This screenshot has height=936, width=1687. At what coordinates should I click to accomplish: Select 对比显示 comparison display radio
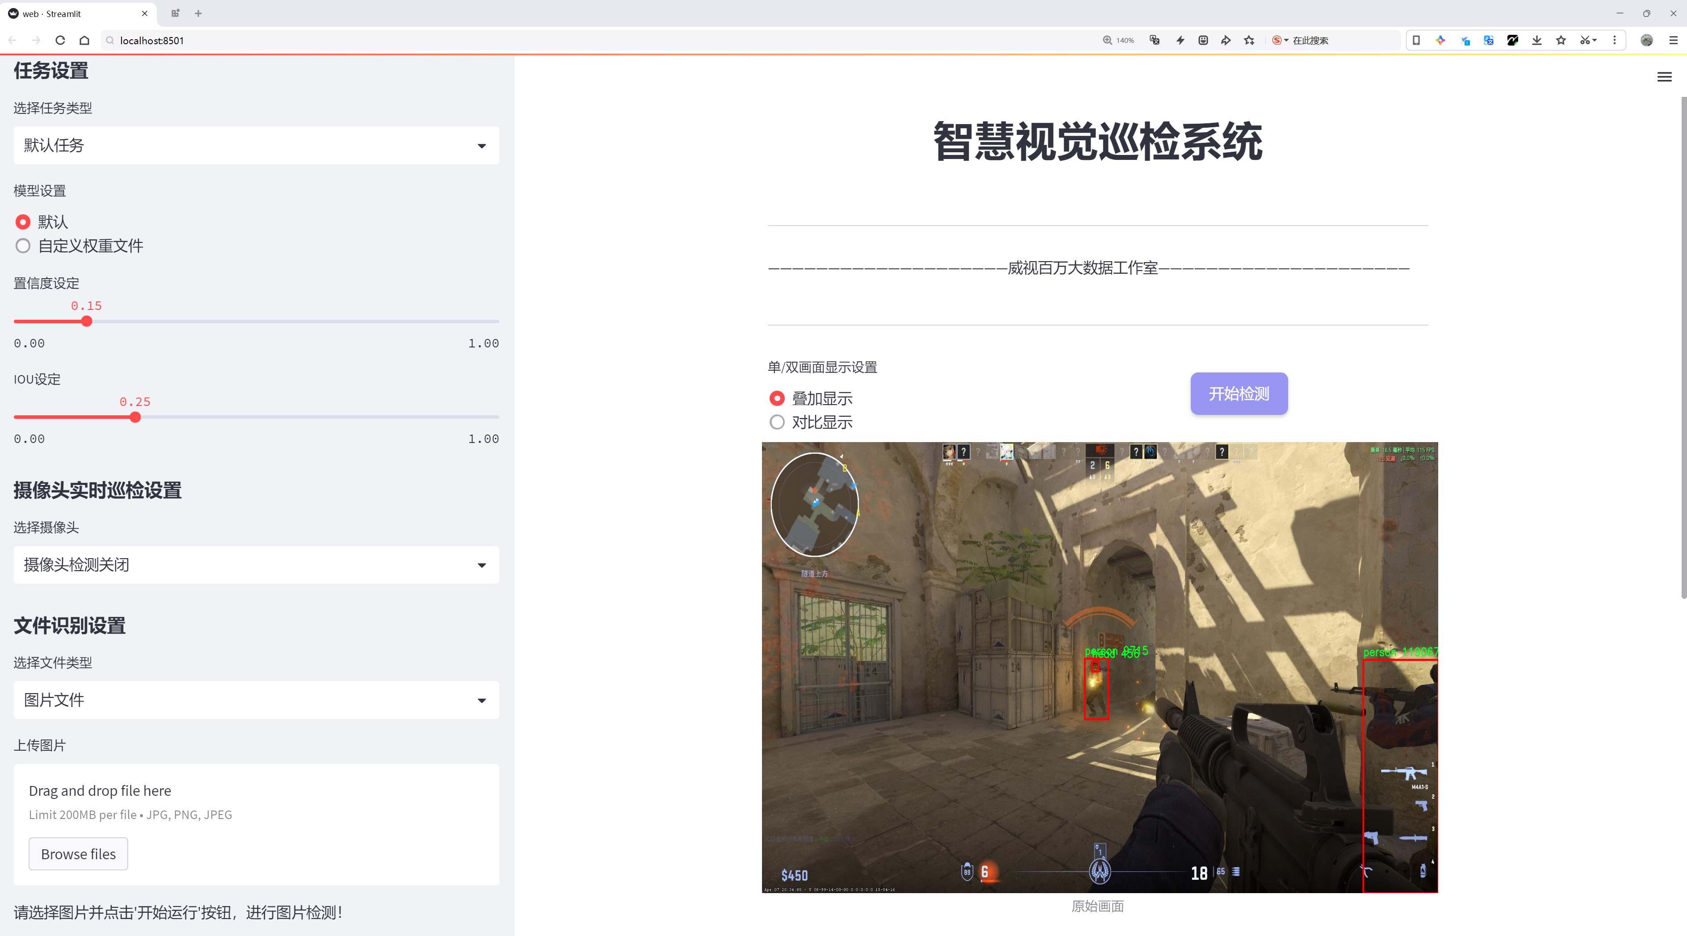coord(777,422)
